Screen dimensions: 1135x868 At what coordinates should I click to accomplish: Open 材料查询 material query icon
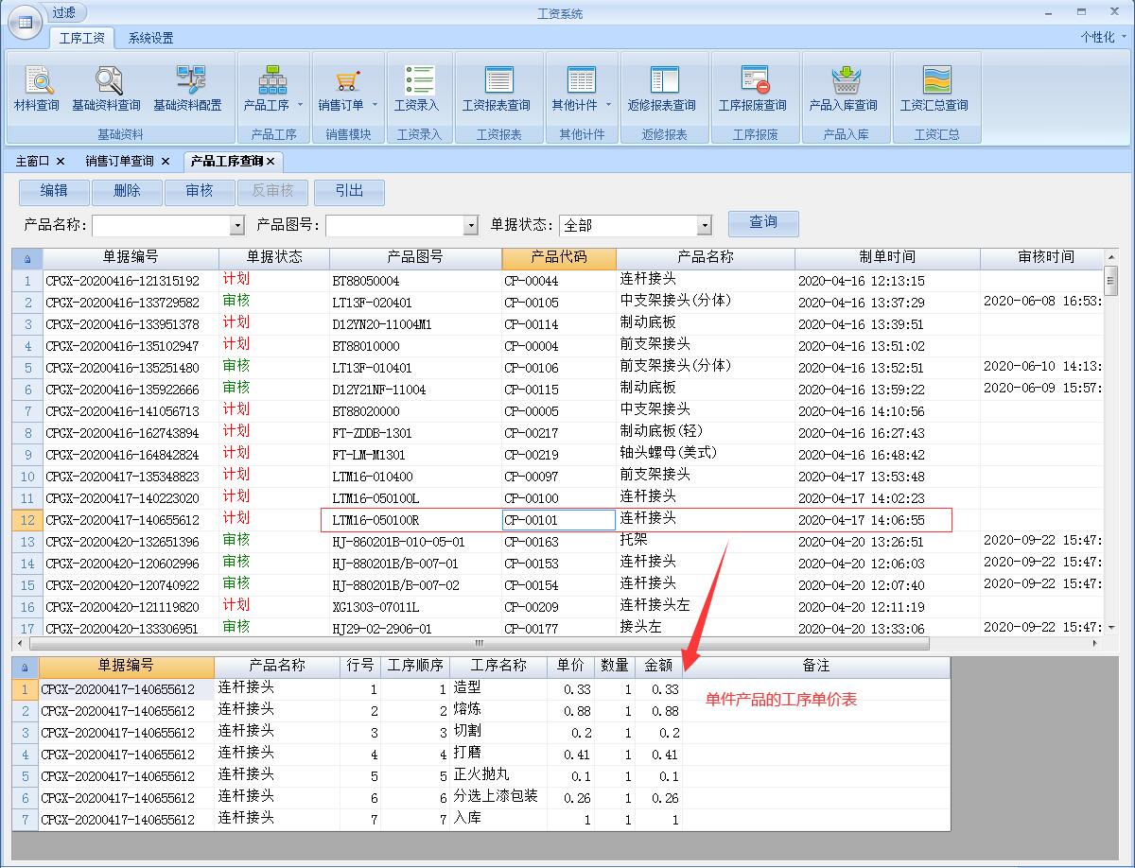coord(37,81)
